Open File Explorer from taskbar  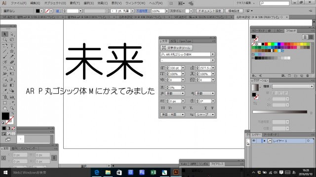[108, 172]
